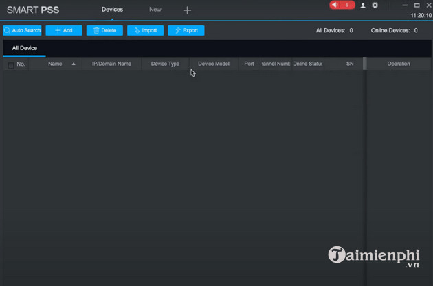Click the Device Type column header
This screenshot has width=433, height=286.
click(165, 64)
